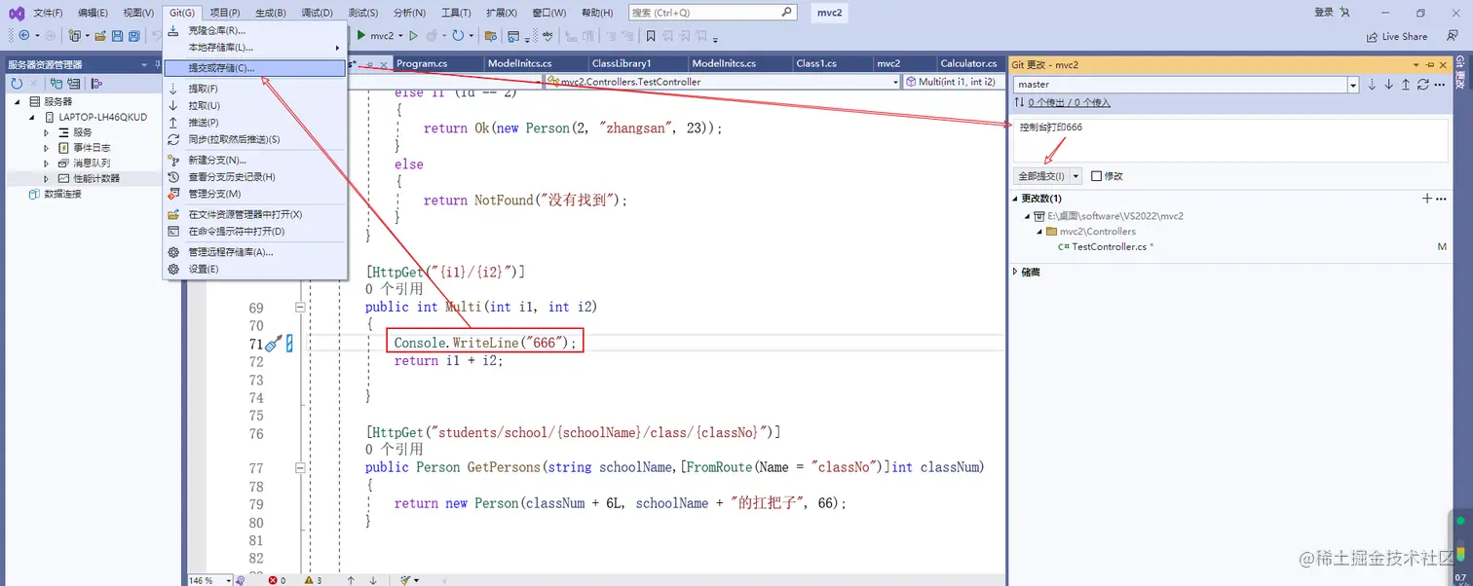Refresh the Server Explorer panel
The width and height of the screenshot is (1473, 586).
(x=17, y=84)
